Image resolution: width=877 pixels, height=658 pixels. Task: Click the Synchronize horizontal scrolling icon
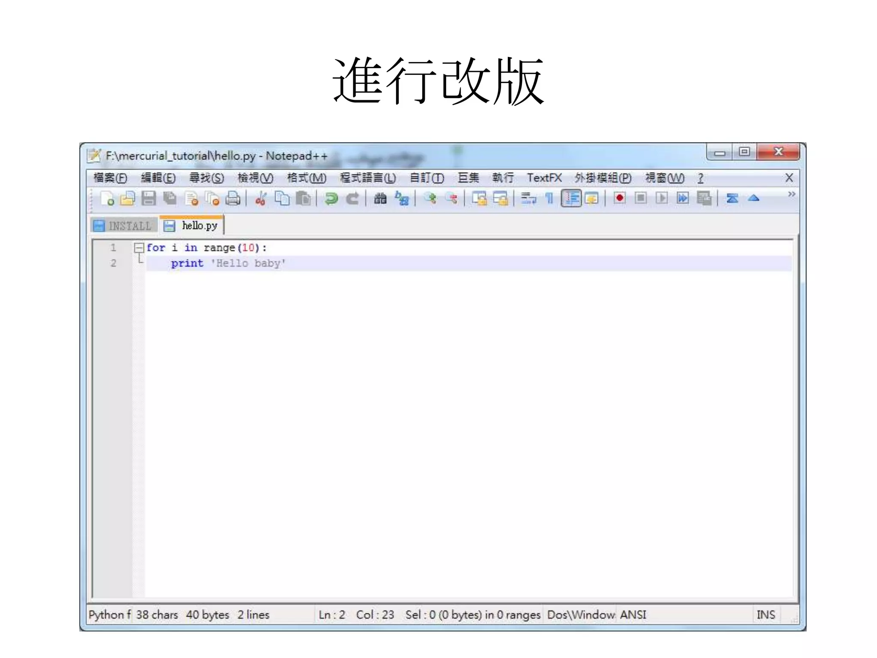(x=500, y=199)
